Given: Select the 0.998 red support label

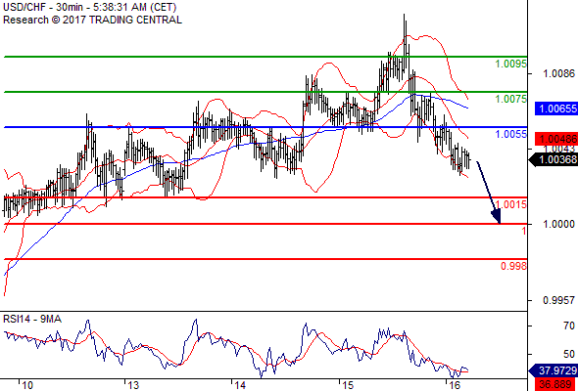Looking at the screenshot, I should (x=514, y=266).
